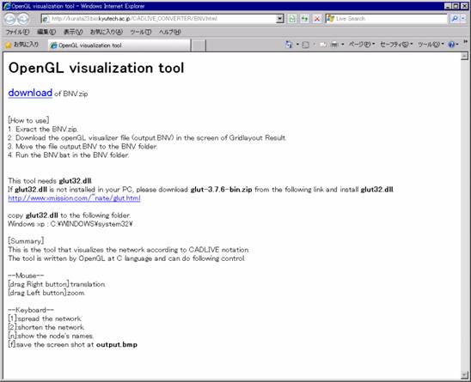Click the Print icon in command bar
Screen dimensions: 471x382
334,45
